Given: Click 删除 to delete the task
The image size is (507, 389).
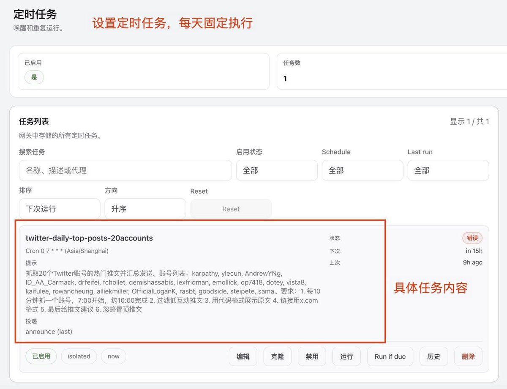Looking at the screenshot, I should (x=468, y=356).
